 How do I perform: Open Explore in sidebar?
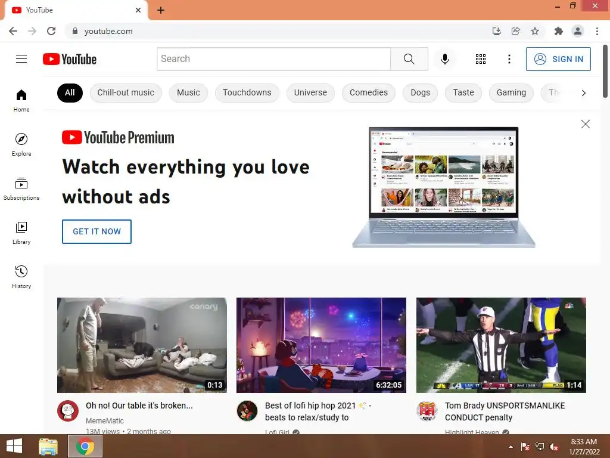(21, 145)
